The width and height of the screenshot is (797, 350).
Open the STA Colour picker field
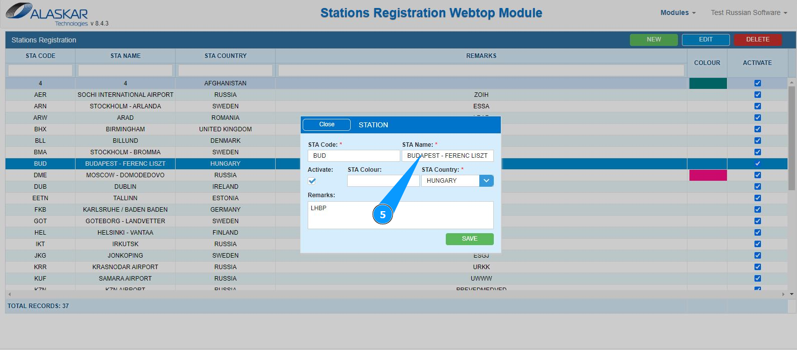pyautogui.click(x=383, y=181)
